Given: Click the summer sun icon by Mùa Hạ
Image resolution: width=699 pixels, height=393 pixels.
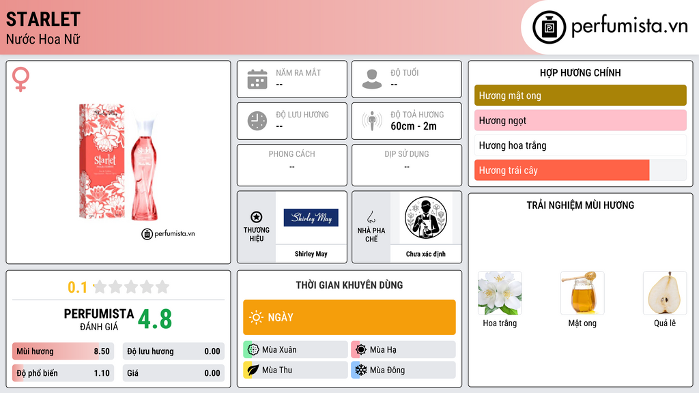Looking at the screenshot, I should tap(361, 349).
